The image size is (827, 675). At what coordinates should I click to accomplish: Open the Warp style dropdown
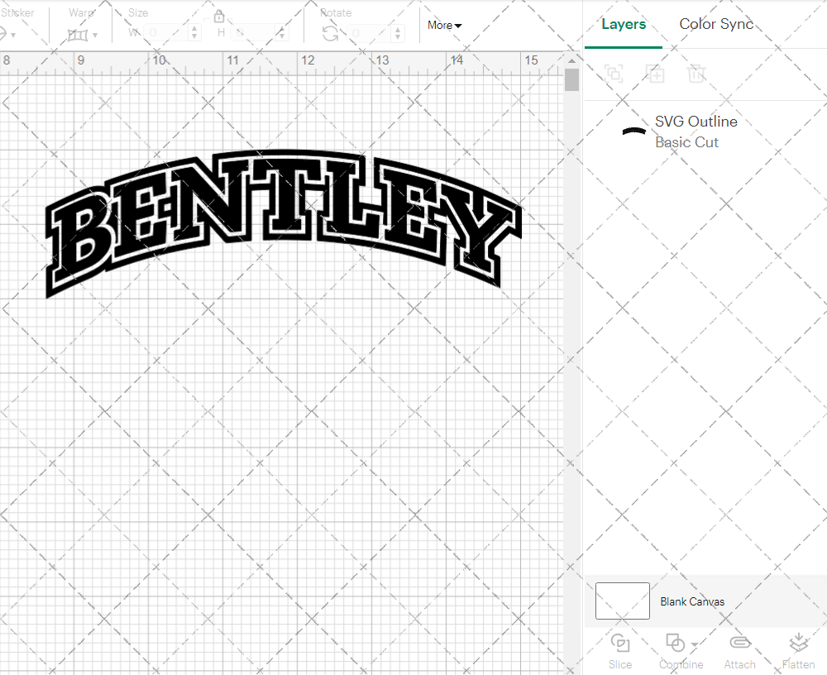(93, 34)
